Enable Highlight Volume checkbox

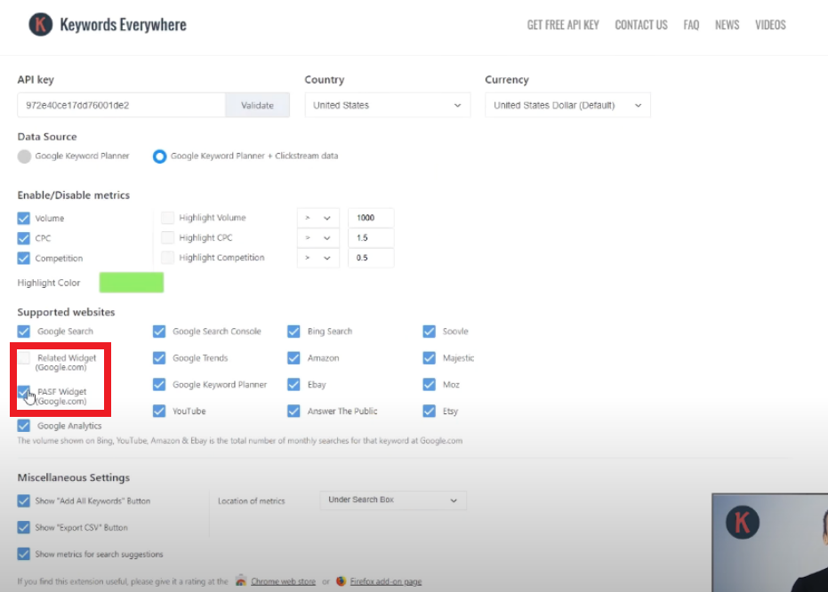tap(167, 218)
